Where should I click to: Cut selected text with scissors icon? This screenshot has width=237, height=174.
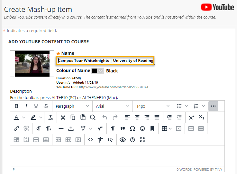pos(63,117)
